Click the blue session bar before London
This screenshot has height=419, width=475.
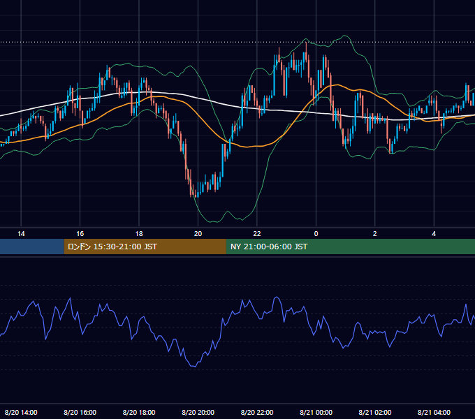32,247
